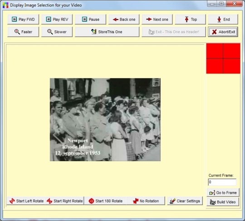The height and width of the screenshot is (221, 245).
Task: Jump to Top frame
Action: pos(190,20)
